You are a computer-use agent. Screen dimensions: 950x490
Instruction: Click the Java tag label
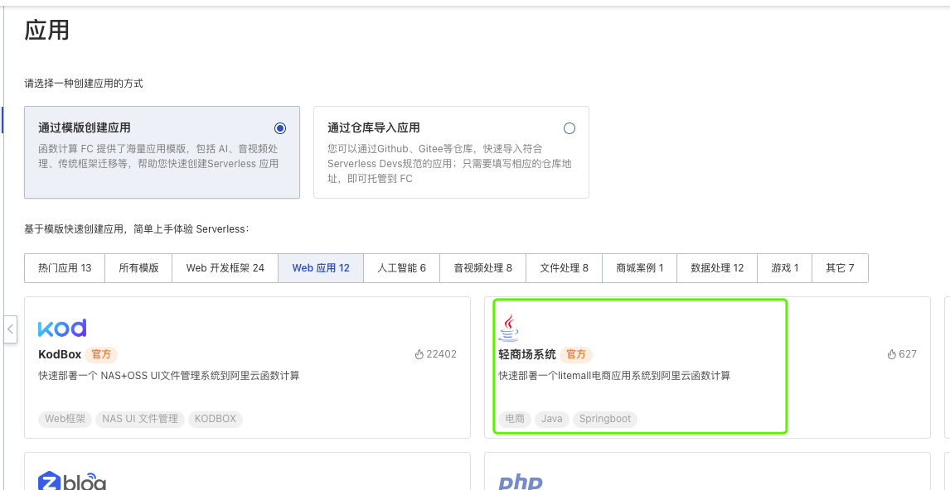(x=552, y=419)
